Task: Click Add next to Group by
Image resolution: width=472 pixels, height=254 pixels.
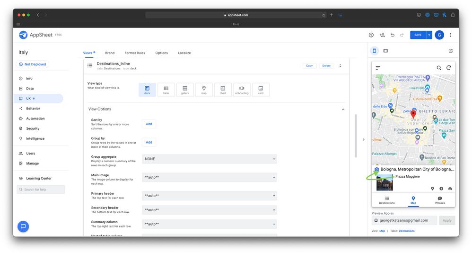Action: click(x=149, y=142)
